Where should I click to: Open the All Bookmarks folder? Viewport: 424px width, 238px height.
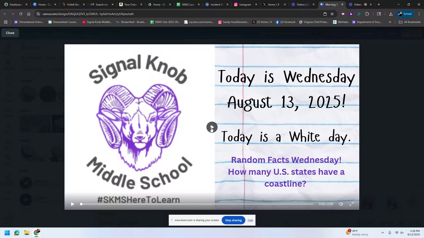[x=410, y=22]
